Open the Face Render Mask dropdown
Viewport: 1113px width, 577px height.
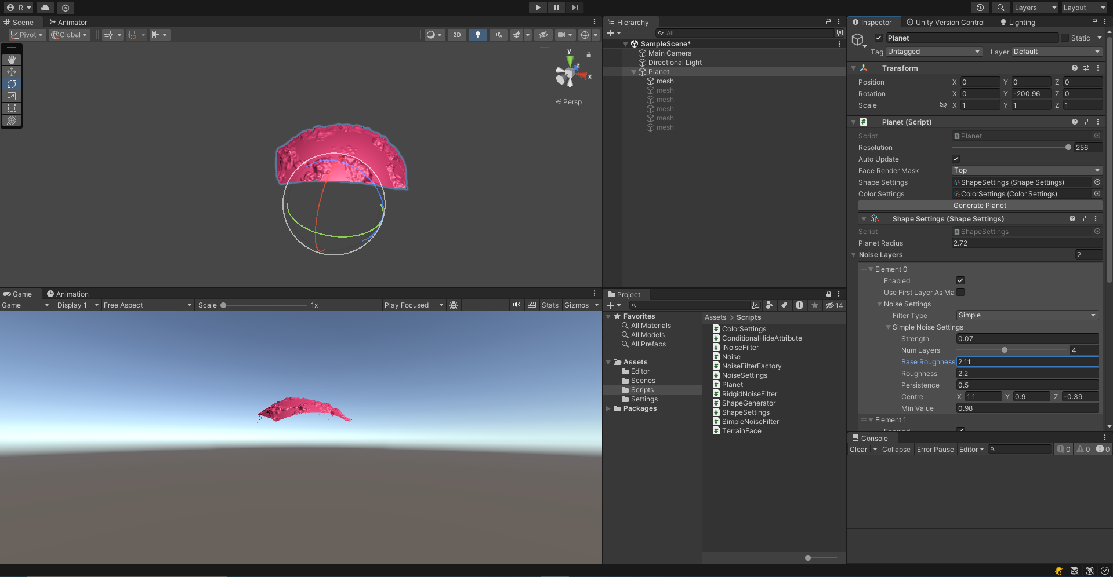pyautogui.click(x=1026, y=170)
